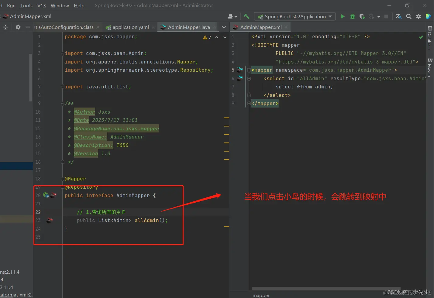Open the Help menu

point(79,5)
